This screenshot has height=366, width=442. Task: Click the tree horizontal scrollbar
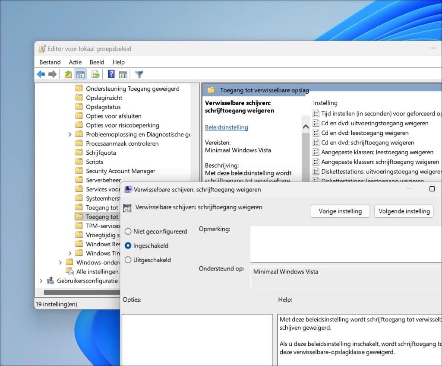click(x=82, y=293)
